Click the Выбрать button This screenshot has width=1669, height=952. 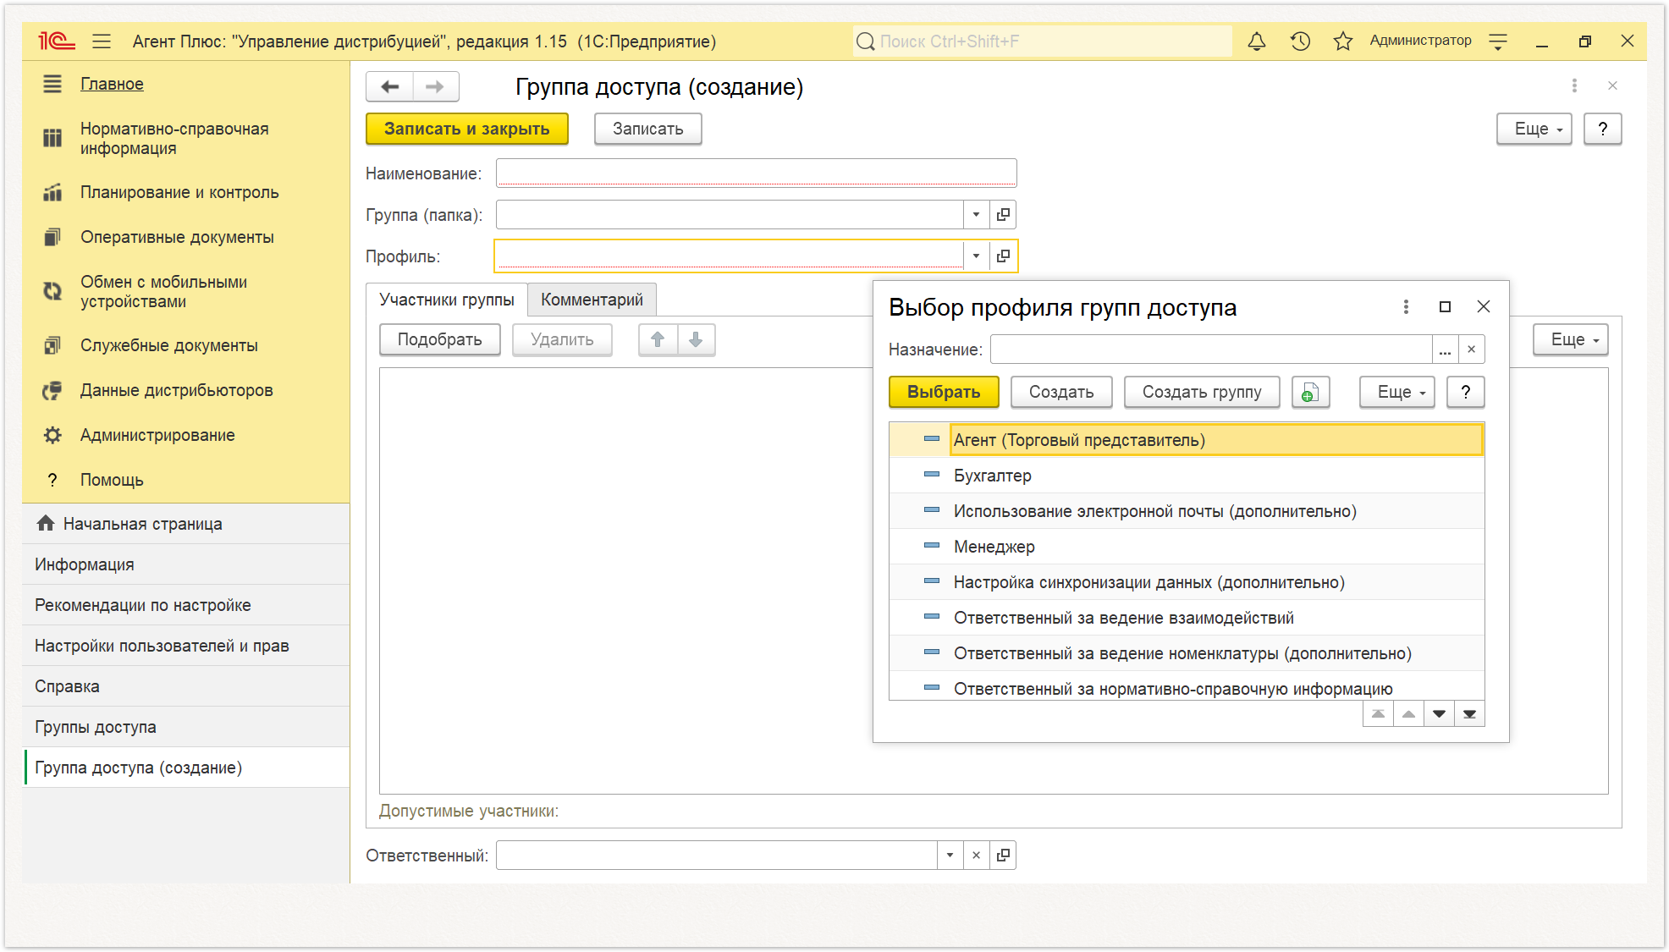tap(944, 392)
